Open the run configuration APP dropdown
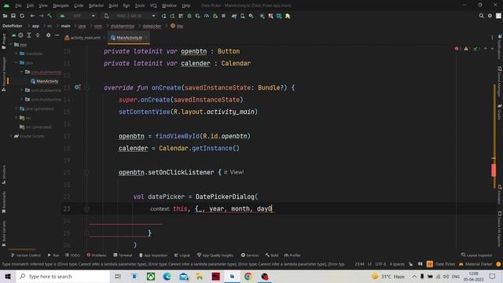 [x=78, y=16]
